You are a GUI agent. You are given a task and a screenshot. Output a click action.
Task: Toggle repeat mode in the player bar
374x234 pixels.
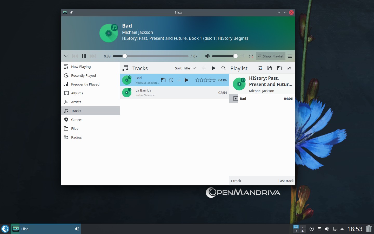tap(251, 56)
